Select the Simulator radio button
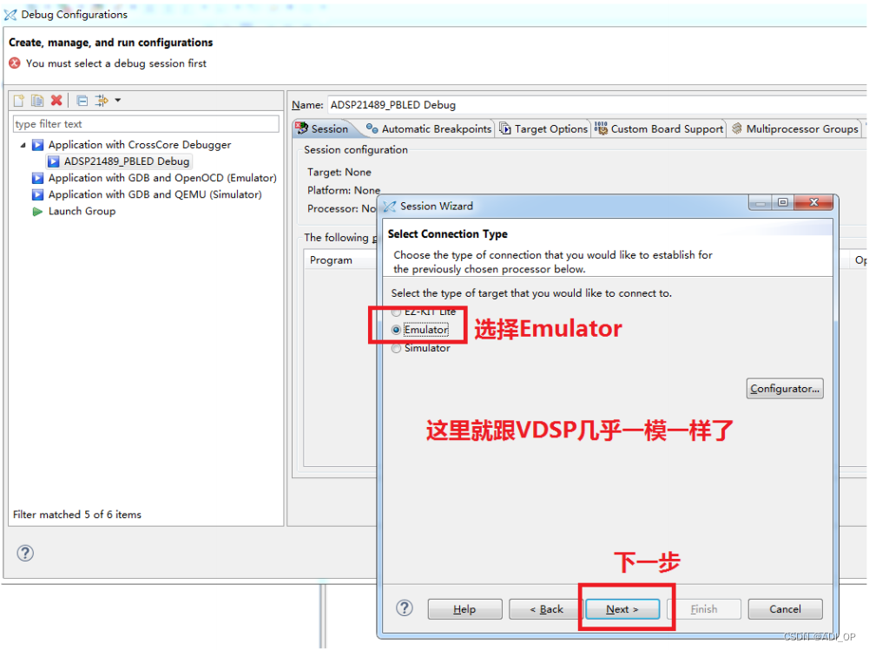 pos(396,349)
